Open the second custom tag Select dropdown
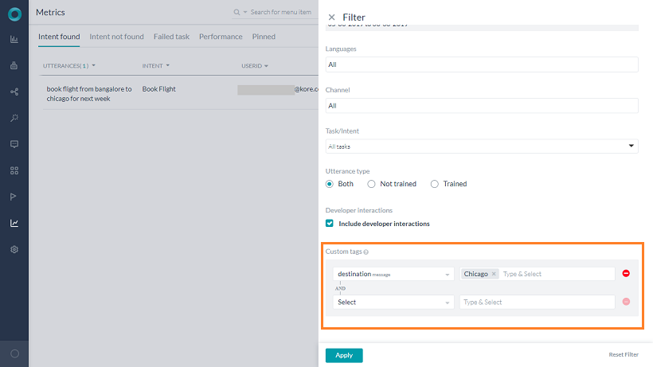 tap(393, 303)
